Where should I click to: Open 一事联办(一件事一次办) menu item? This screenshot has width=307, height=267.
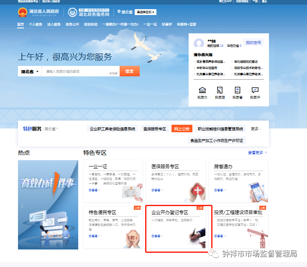click(x=120, y=24)
